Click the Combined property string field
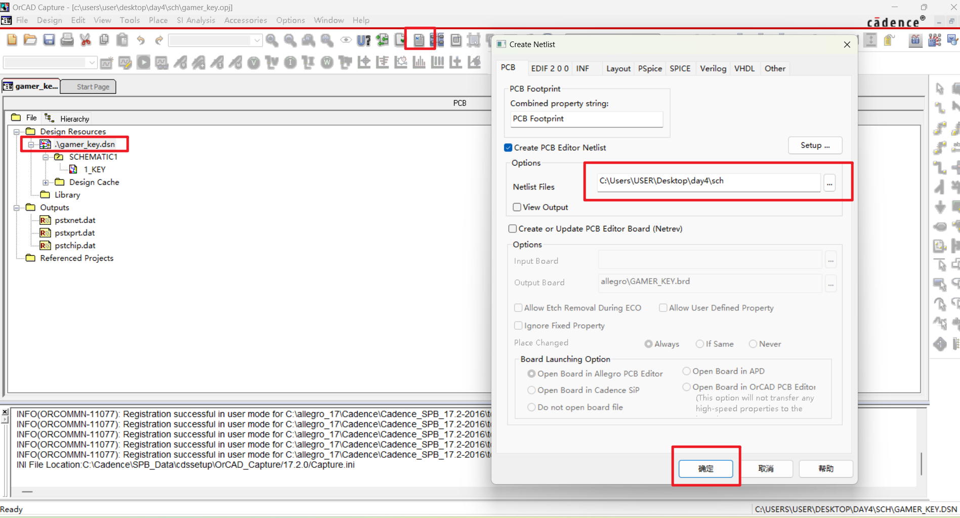 586,119
